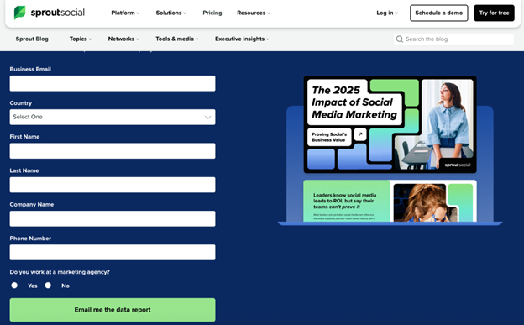This screenshot has height=325, width=524.
Task: Click the Search the blog field
Action: pyautogui.click(x=453, y=39)
